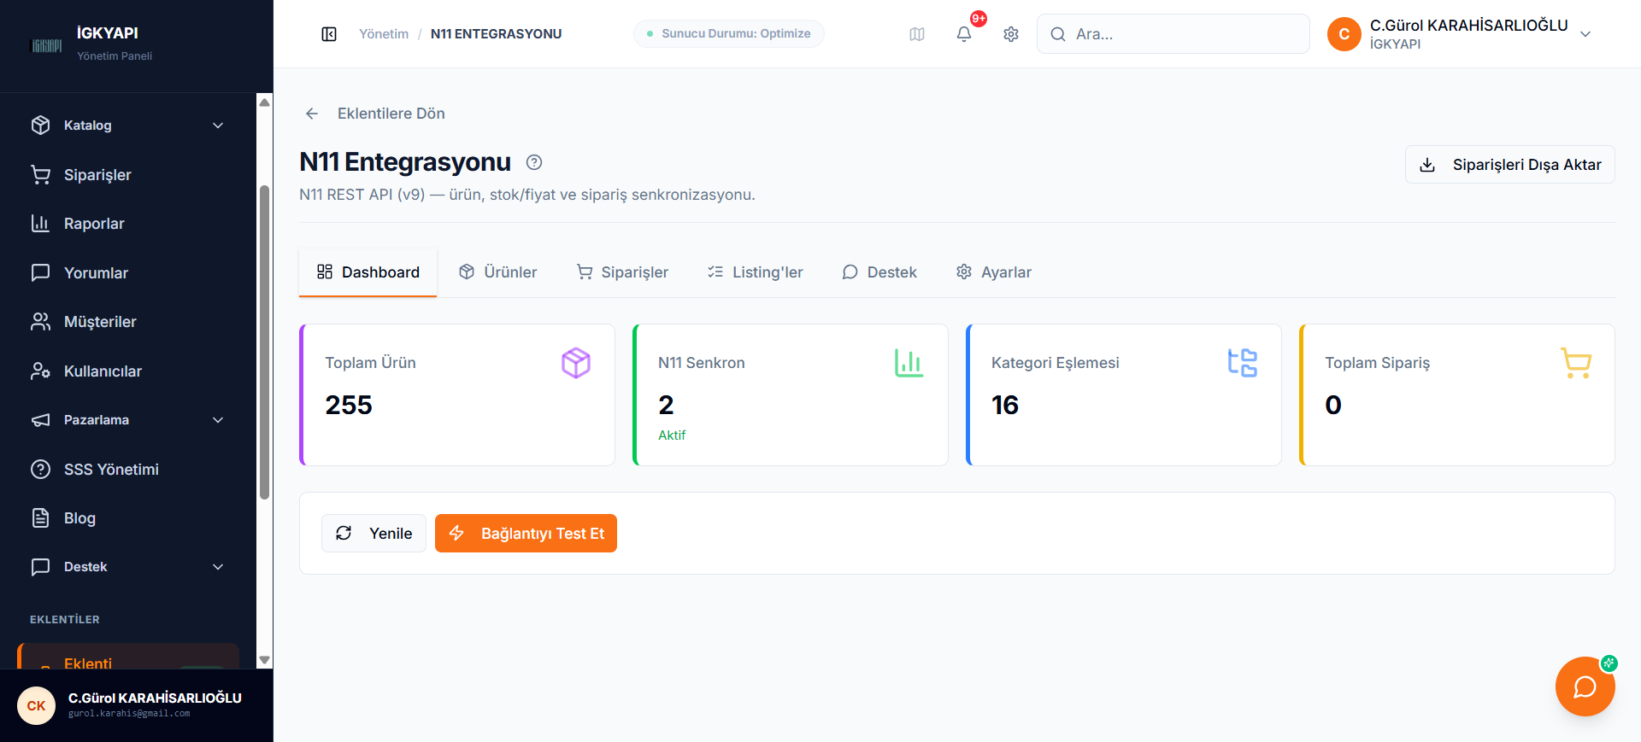This screenshot has width=1641, height=742.
Task: Expand the Pazarlama menu chevron
Action: [218, 420]
